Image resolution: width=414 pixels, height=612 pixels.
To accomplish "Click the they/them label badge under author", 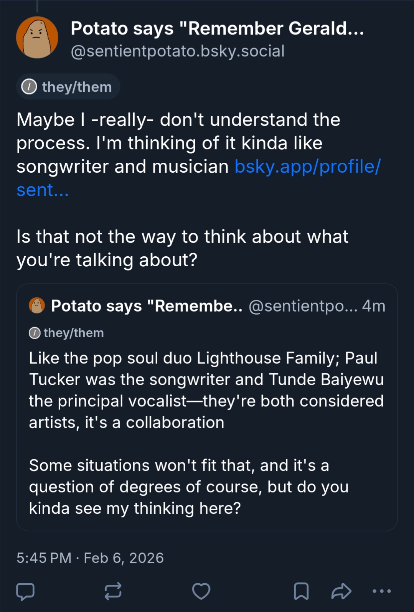I will click(68, 87).
